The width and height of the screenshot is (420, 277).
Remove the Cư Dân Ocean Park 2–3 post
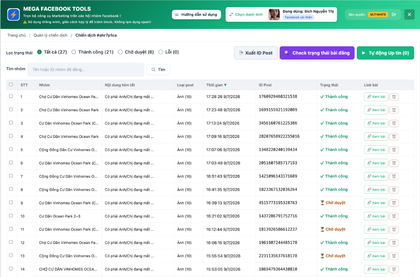click(x=394, y=216)
